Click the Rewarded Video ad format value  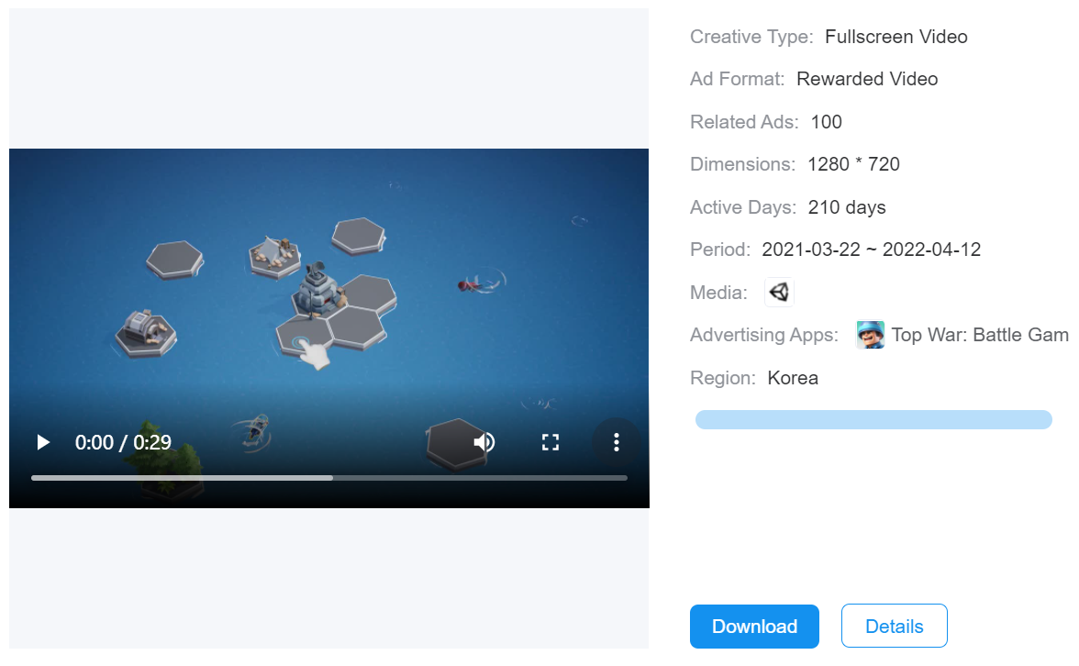click(x=867, y=79)
